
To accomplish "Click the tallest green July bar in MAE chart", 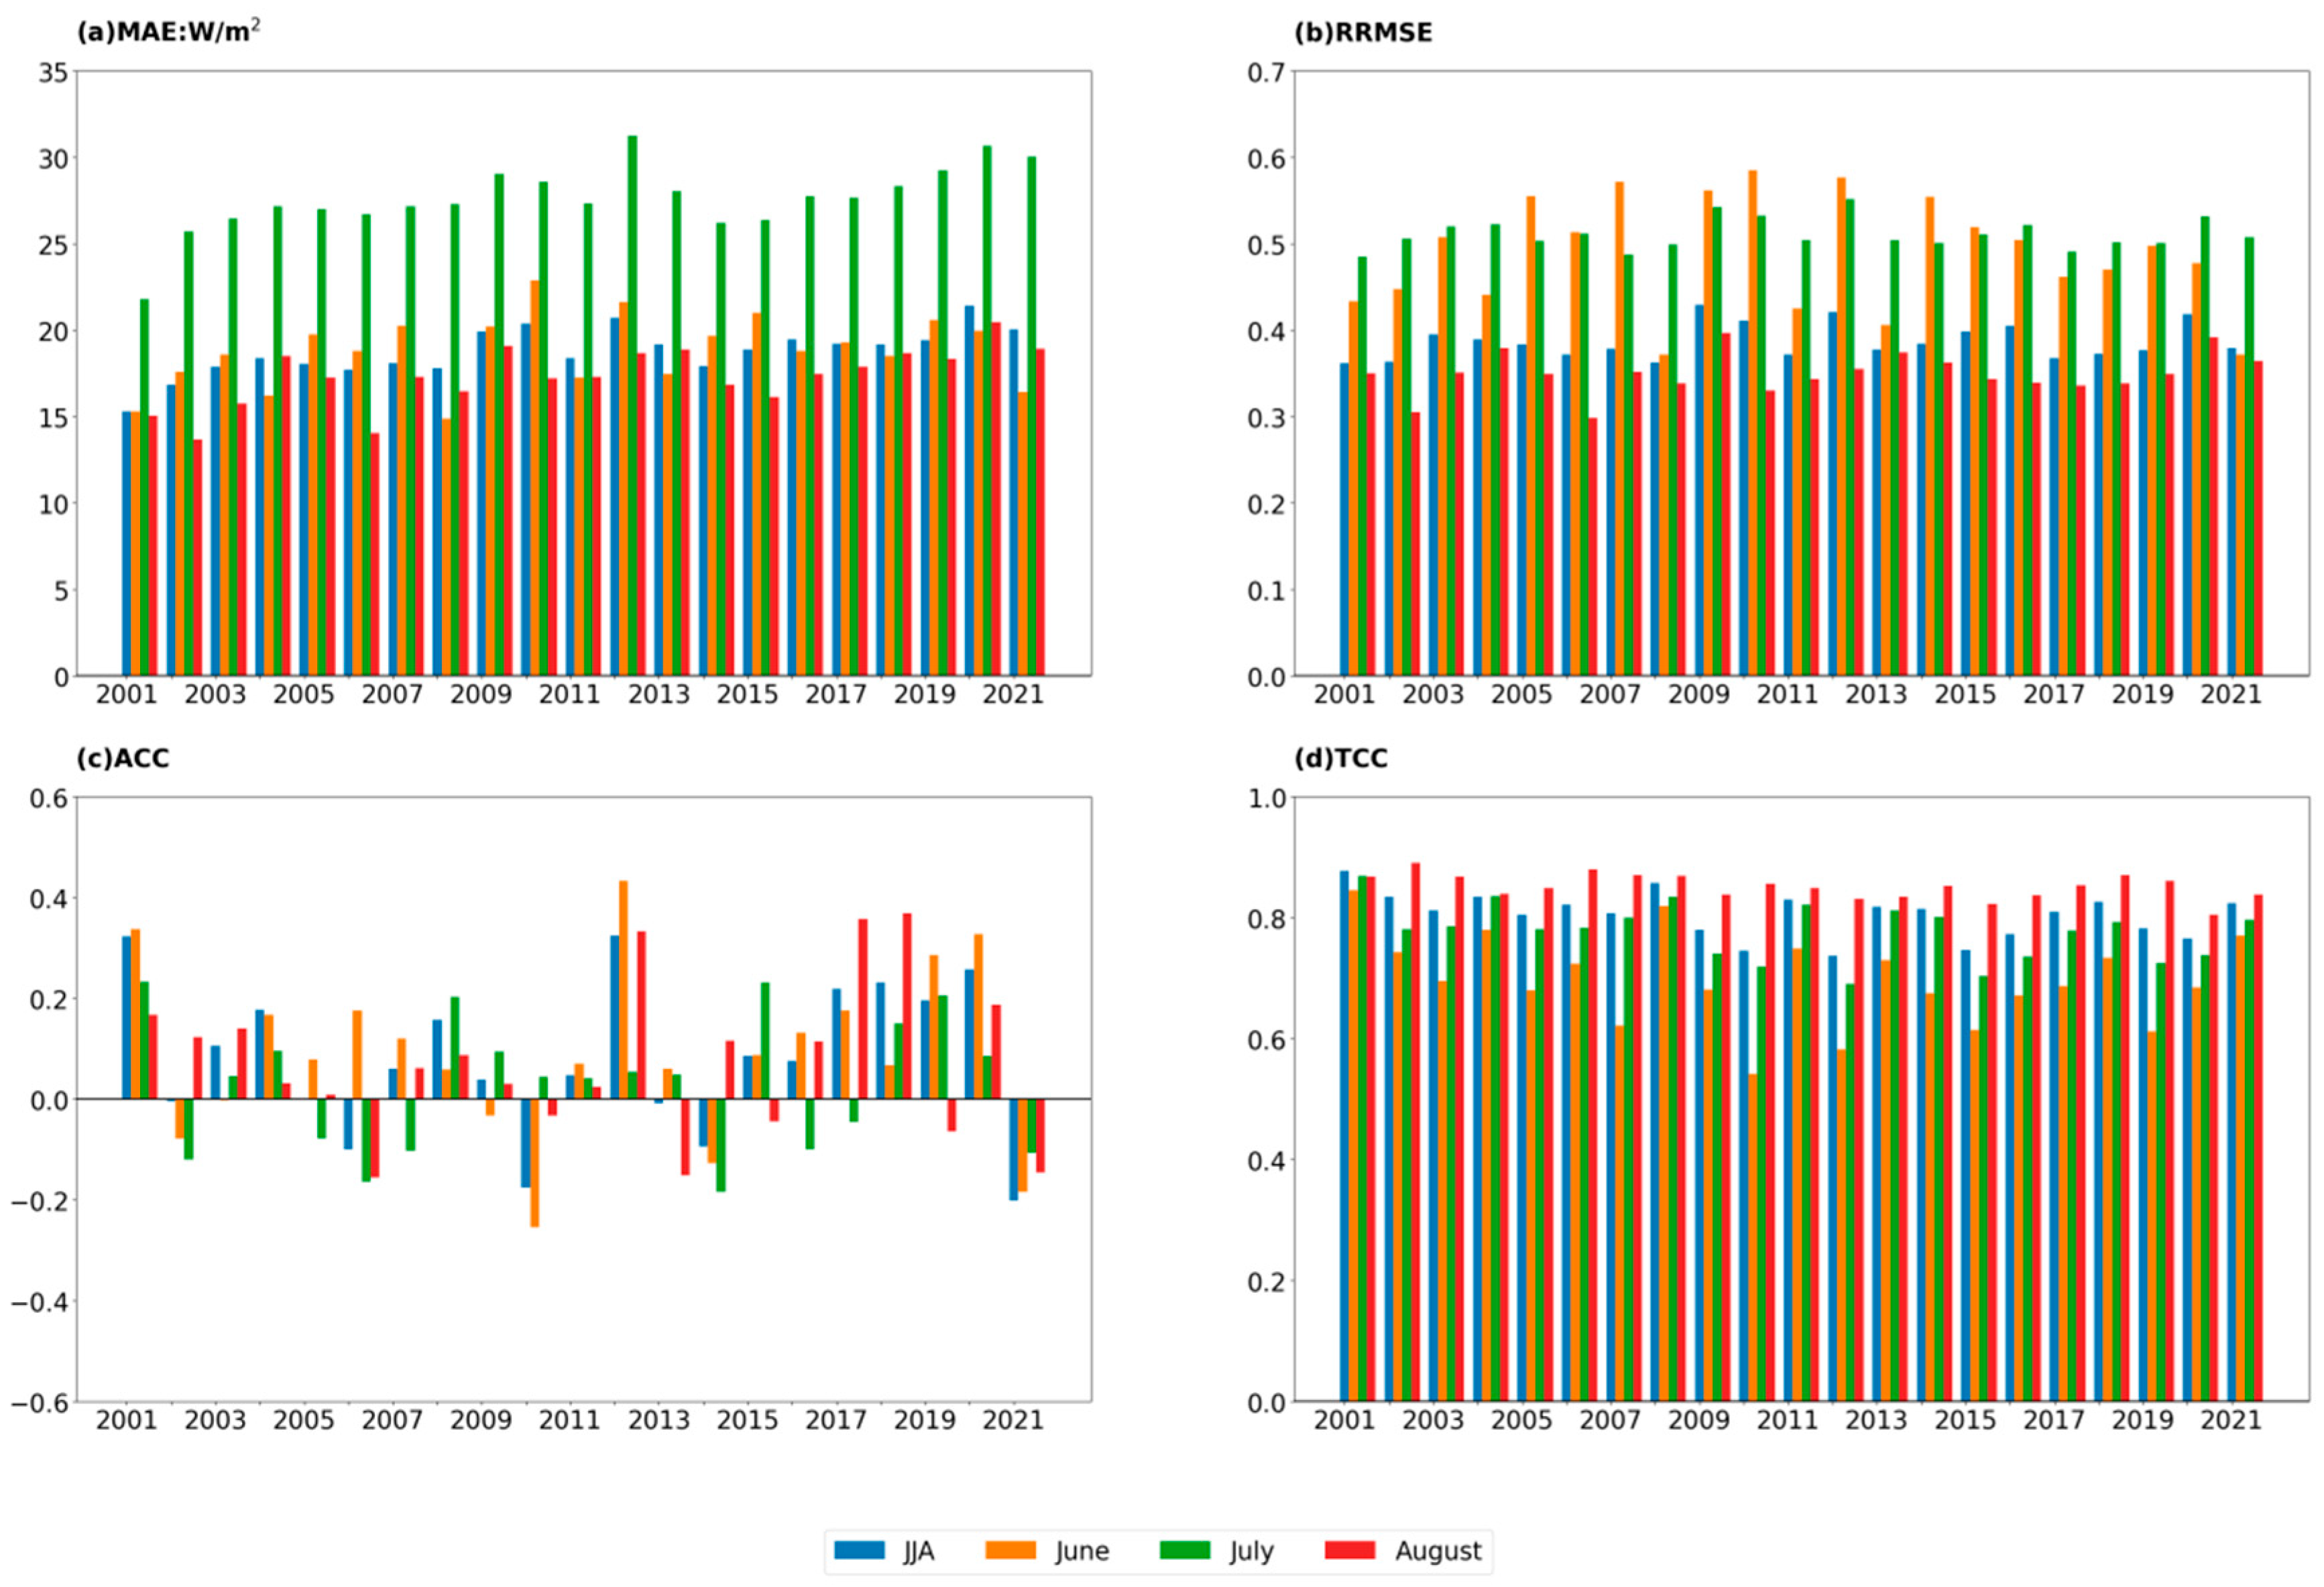I will coord(632,399).
